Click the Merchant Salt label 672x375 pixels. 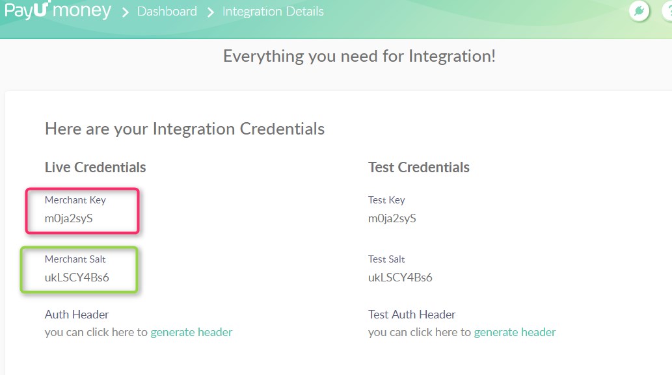pyautogui.click(x=75, y=259)
